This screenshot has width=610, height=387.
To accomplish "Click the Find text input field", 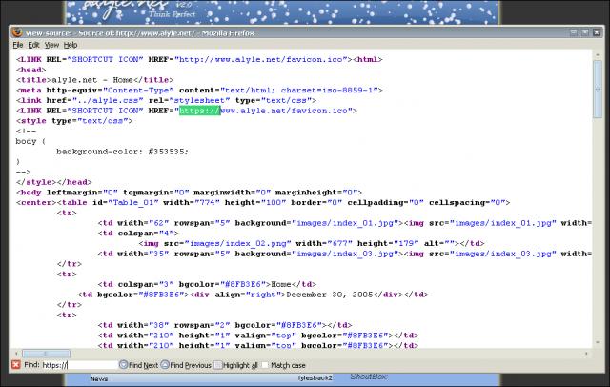I will click(x=79, y=365).
